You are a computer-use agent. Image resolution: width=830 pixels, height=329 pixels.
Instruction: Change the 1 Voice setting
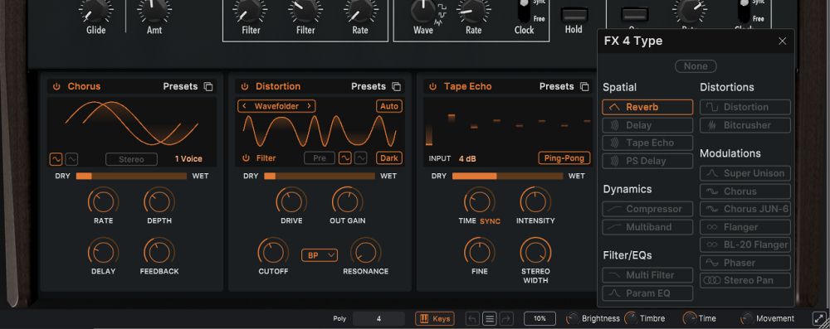(x=188, y=158)
